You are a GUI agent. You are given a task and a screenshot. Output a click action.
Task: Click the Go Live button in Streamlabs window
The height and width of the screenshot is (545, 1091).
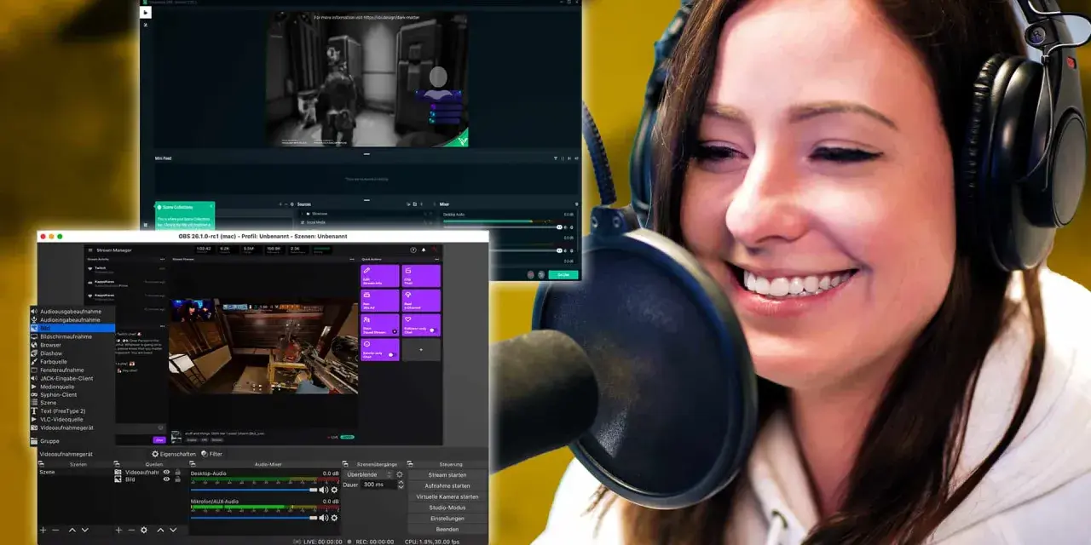tap(563, 274)
